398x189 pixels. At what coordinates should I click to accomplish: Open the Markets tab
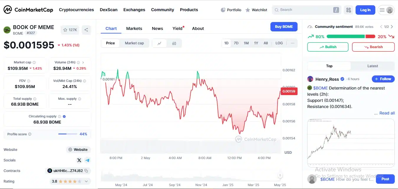pos(134,28)
